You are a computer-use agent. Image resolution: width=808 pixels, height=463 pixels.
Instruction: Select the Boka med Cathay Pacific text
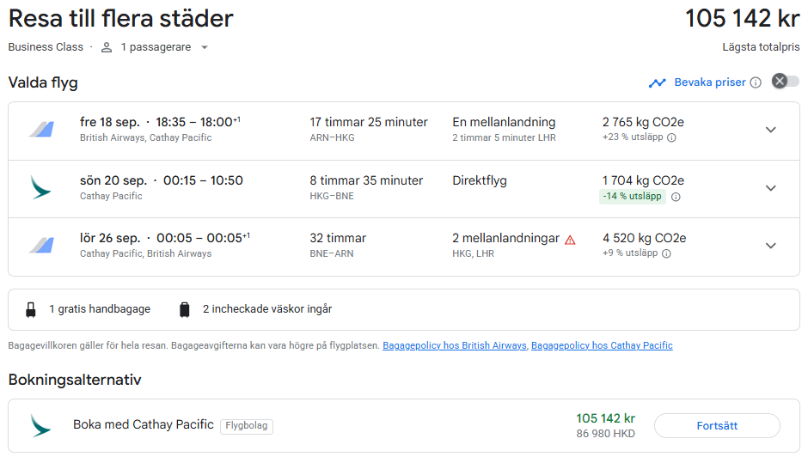click(144, 424)
